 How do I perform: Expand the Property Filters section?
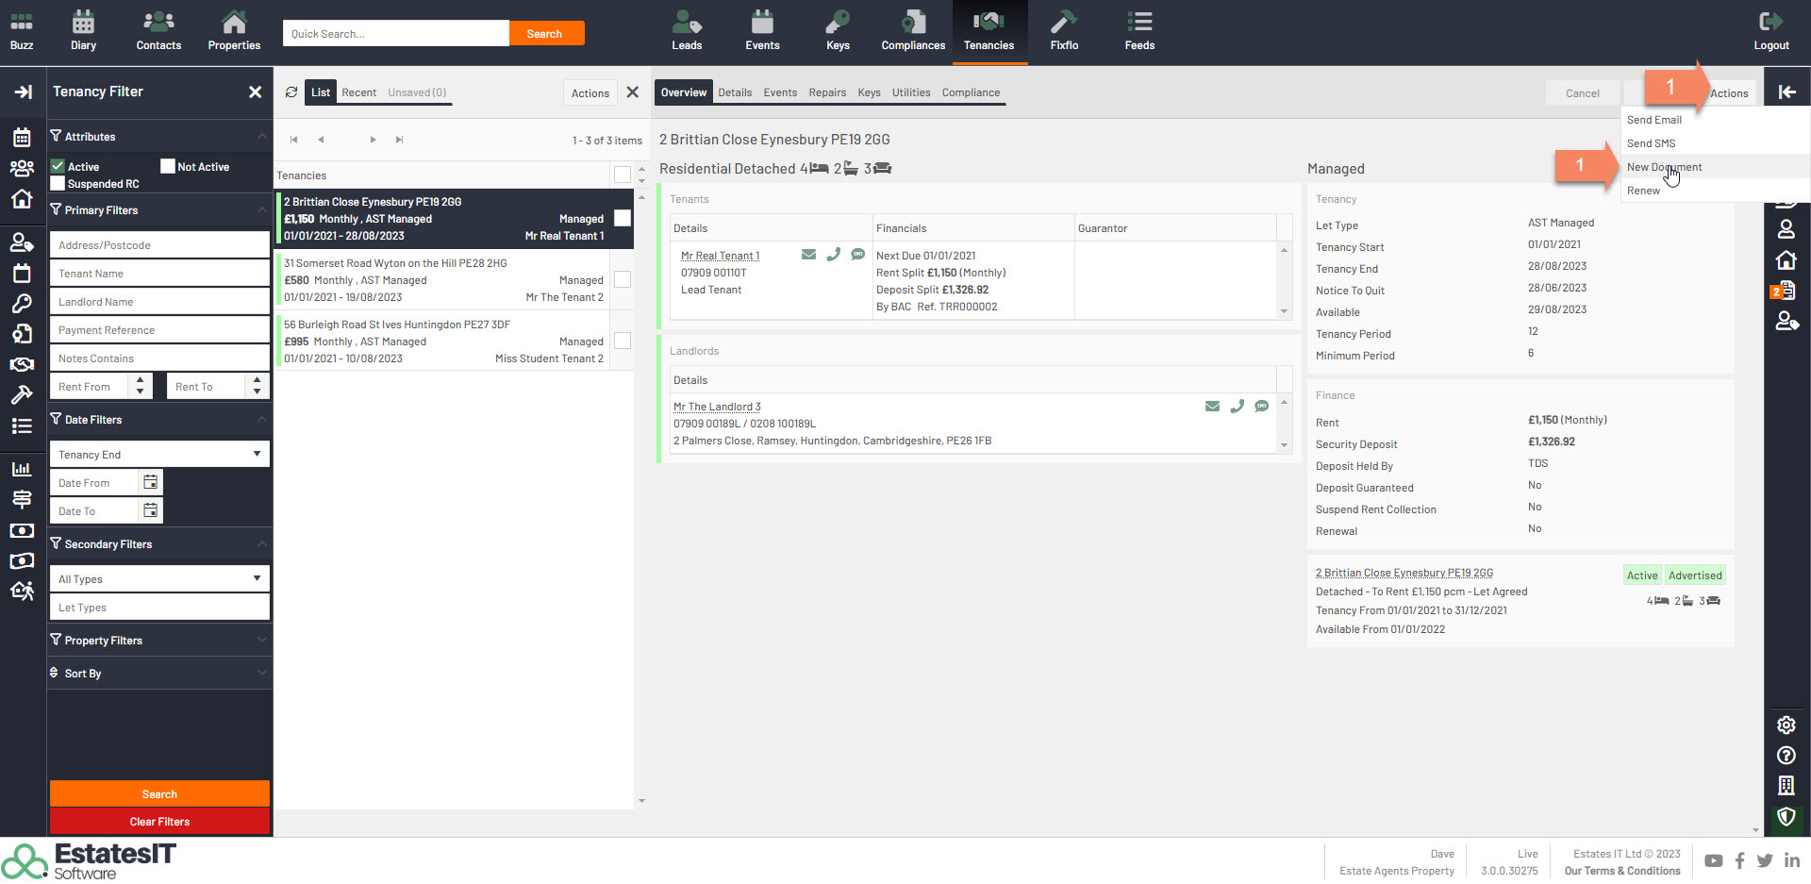point(158,640)
